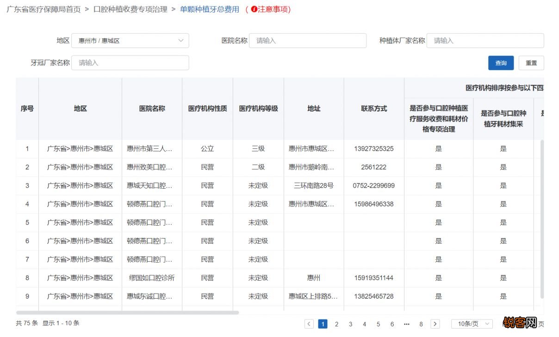Click the 是否参与口腔种植牙耗材集采 header

503,119
